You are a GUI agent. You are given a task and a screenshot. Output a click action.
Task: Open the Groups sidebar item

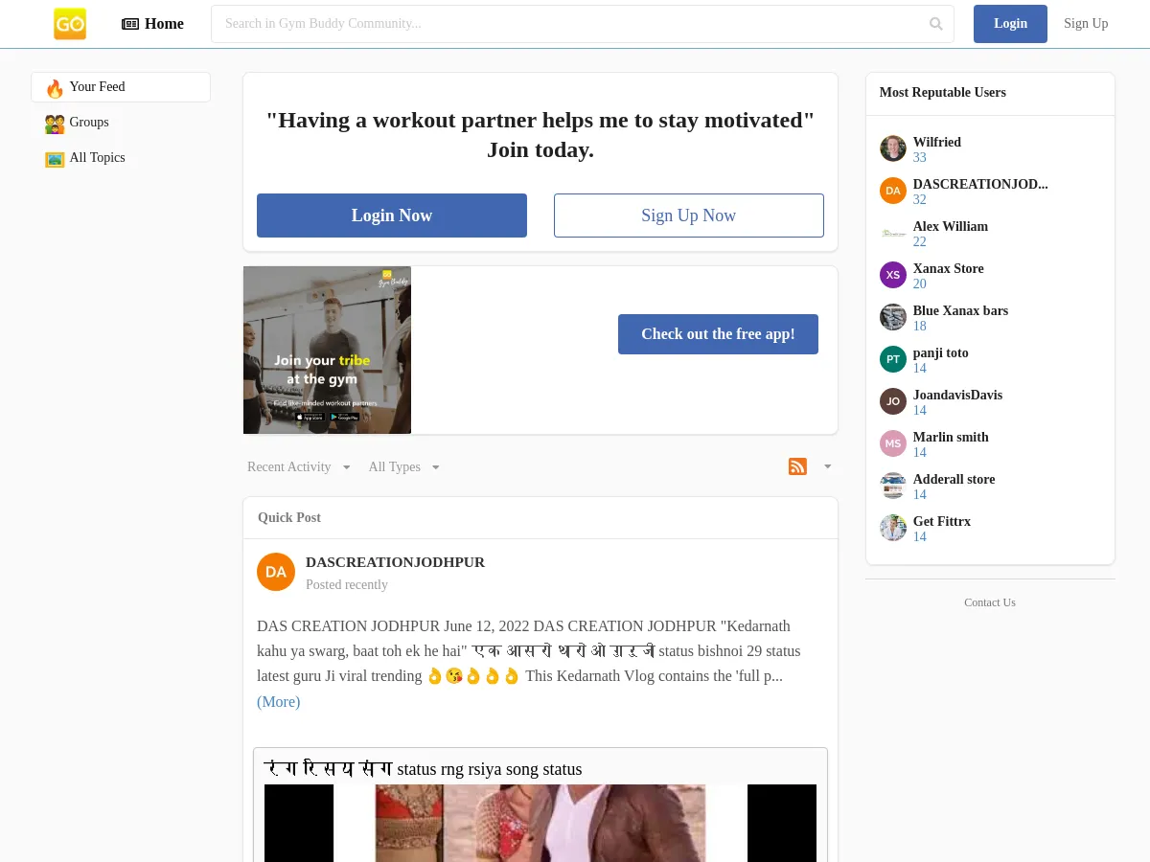click(88, 123)
